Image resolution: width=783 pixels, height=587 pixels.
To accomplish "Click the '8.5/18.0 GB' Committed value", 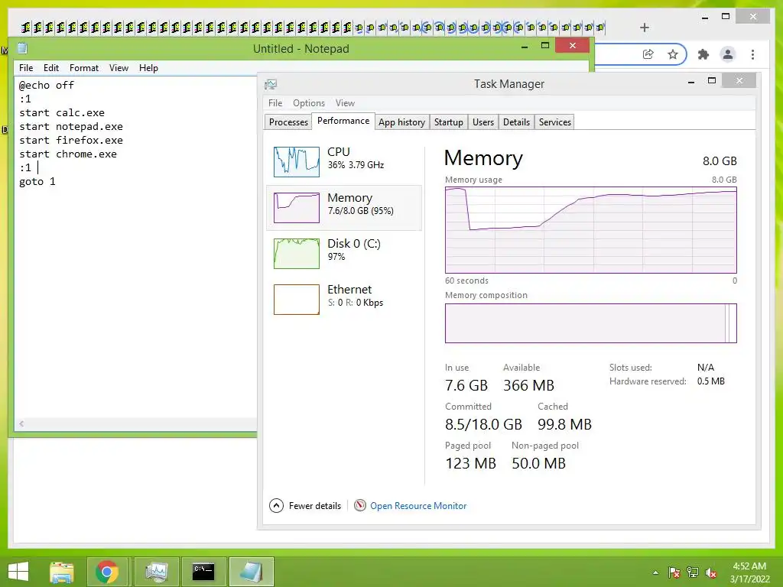I will point(483,424).
